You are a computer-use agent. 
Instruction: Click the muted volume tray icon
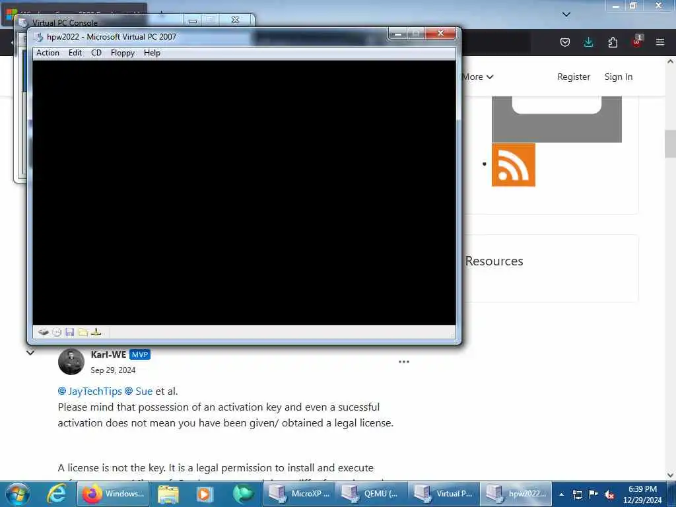(x=609, y=494)
